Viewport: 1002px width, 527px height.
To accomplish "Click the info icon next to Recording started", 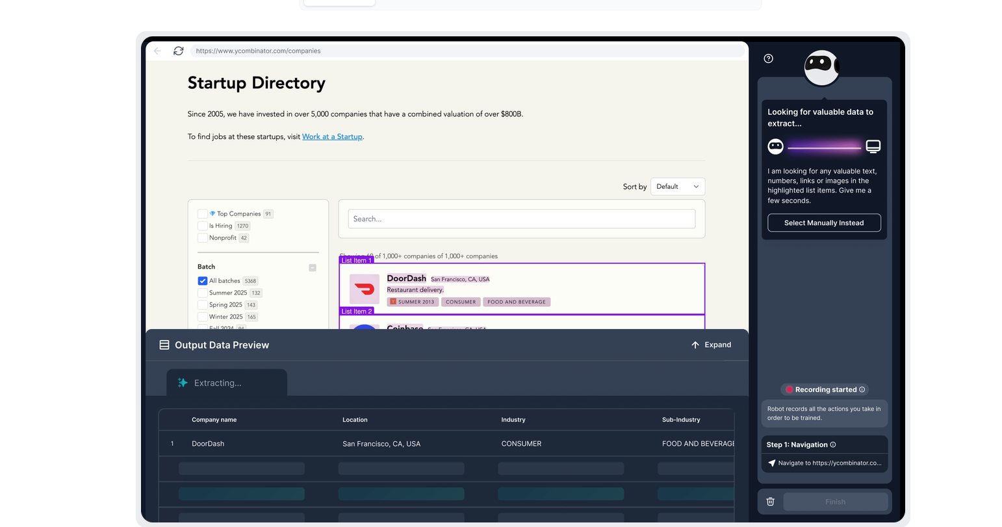I will pos(862,389).
